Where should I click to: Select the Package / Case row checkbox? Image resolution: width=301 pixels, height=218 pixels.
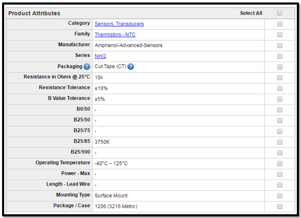[280, 206]
